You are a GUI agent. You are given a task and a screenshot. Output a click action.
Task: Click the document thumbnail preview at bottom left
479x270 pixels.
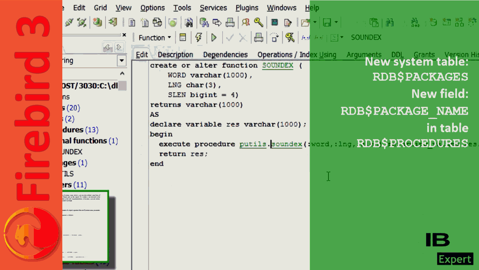[85, 226]
